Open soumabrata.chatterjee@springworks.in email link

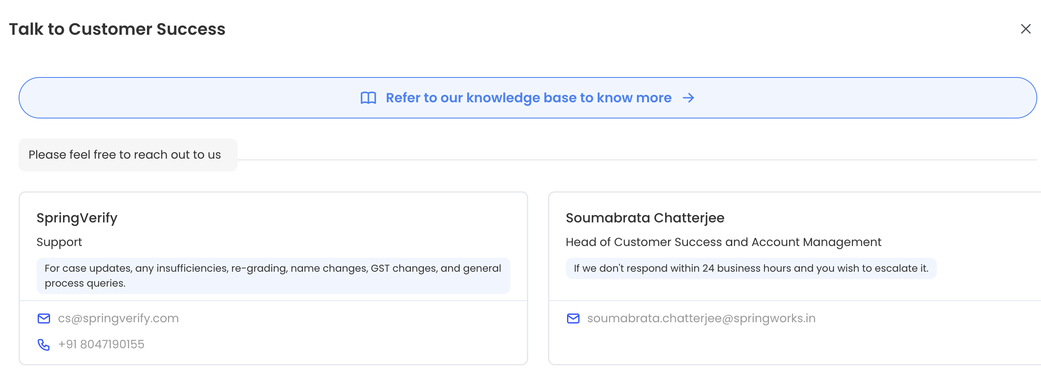coord(702,318)
